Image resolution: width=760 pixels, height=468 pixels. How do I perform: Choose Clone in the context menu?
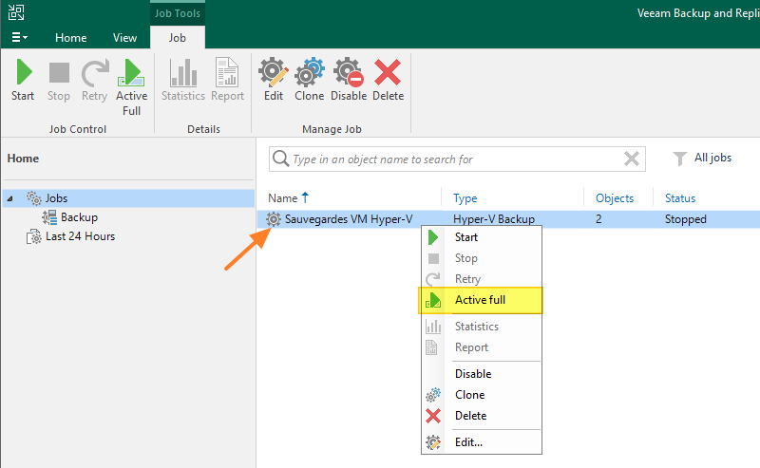tap(482, 395)
